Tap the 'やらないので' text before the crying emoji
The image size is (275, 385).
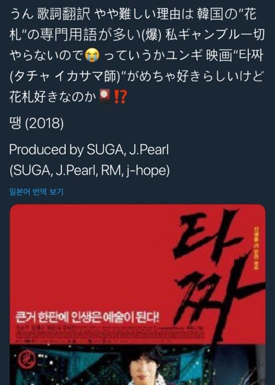pyautogui.click(x=46, y=56)
